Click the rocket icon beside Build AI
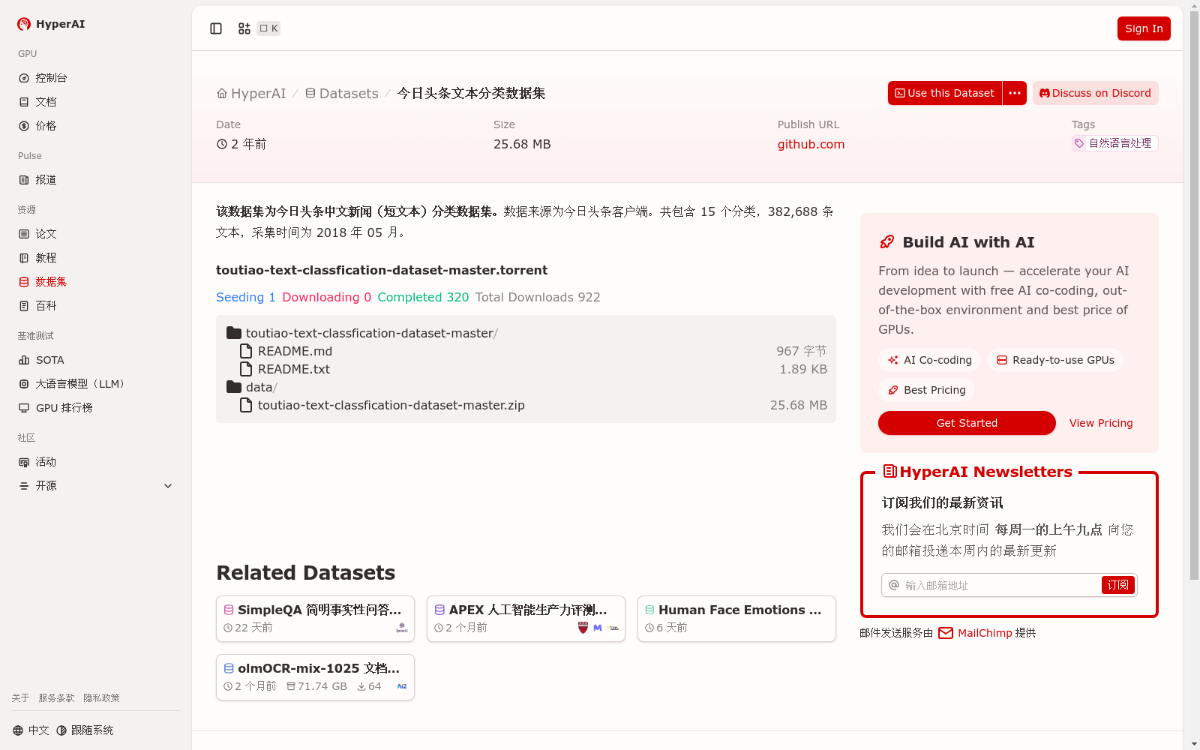The height and width of the screenshot is (750, 1200). click(x=887, y=242)
